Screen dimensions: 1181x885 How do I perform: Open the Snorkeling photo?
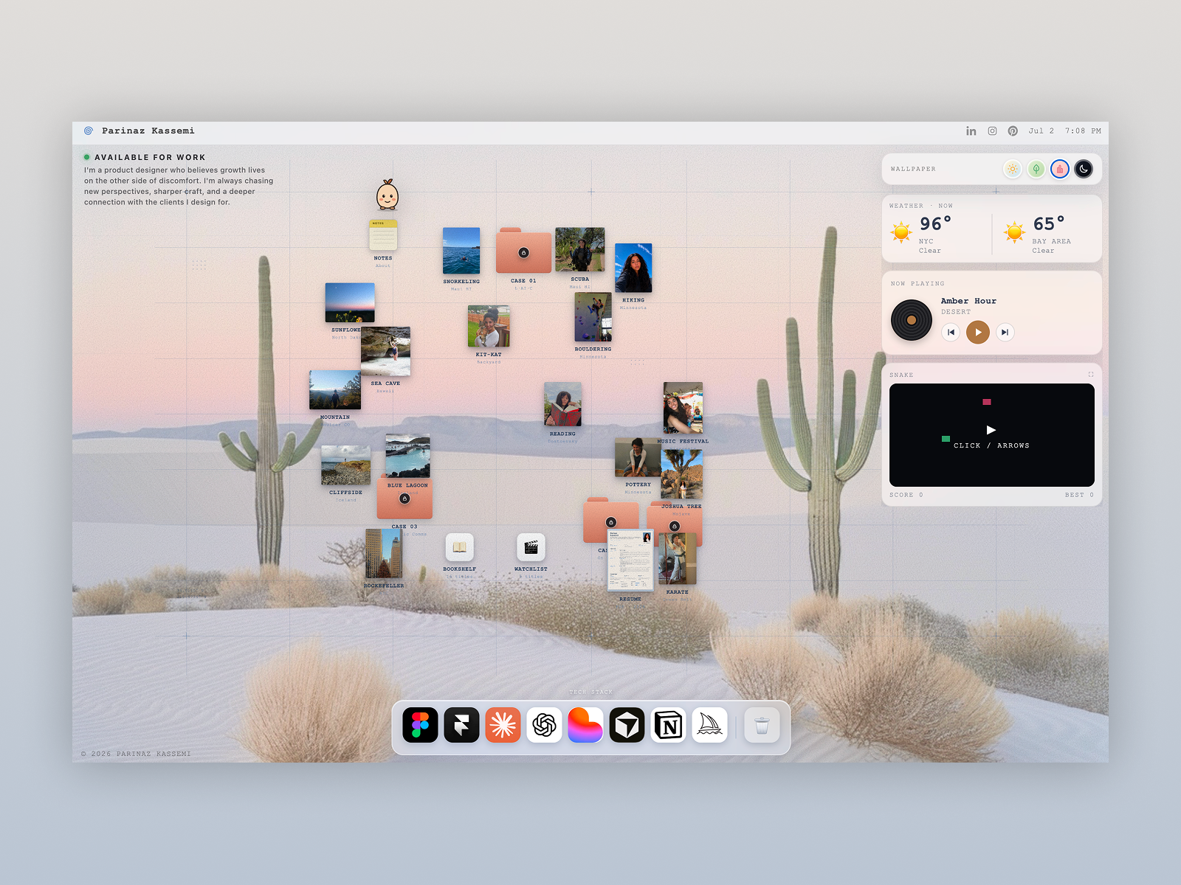click(461, 251)
